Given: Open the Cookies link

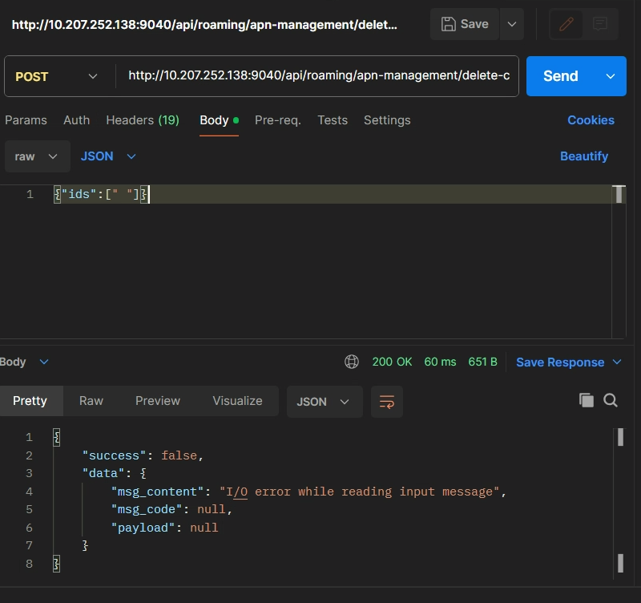Looking at the screenshot, I should pos(591,120).
